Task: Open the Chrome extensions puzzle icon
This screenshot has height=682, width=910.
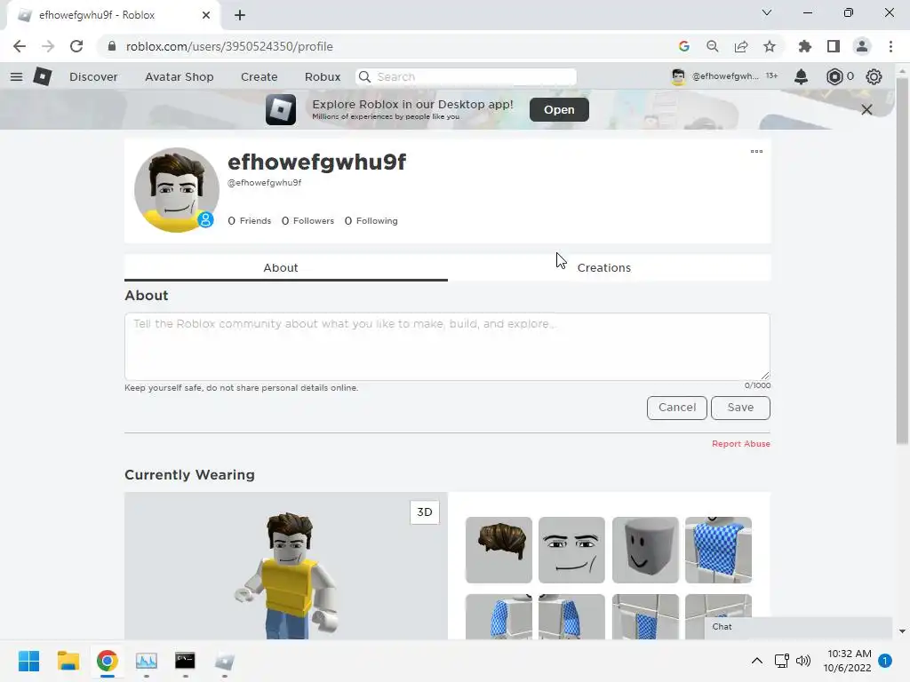Action: pos(805,46)
